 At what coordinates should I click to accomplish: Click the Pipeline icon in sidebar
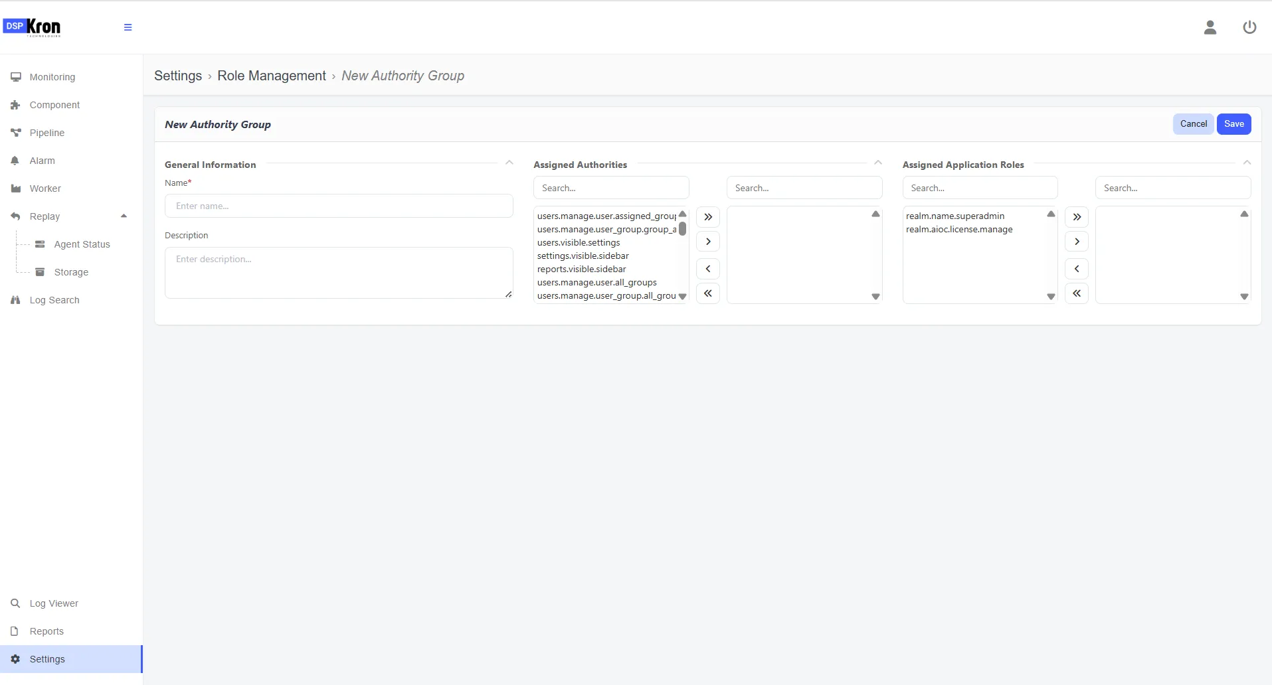coord(16,133)
